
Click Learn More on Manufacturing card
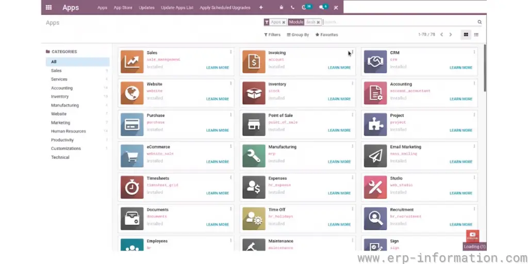click(x=339, y=161)
